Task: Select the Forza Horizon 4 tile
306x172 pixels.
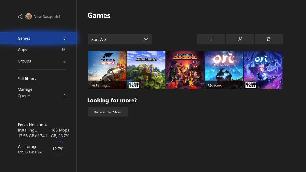Action: pyautogui.click(x=107, y=70)
